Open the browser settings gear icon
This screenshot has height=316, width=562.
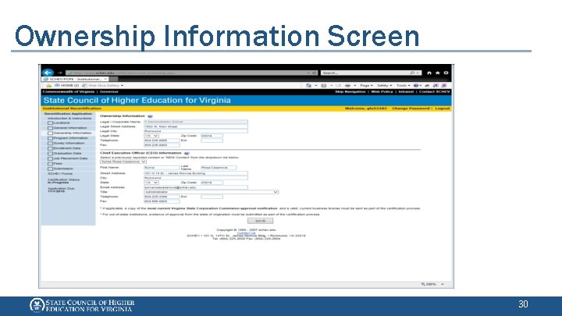point(446,73)
